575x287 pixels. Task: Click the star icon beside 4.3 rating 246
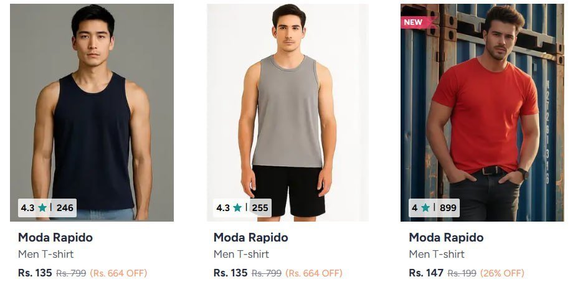[x=42, y=208]
